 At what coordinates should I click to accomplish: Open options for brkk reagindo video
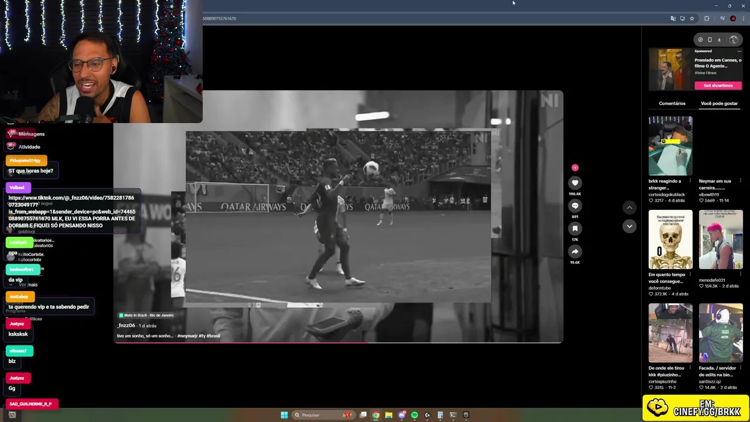[690, 181]
